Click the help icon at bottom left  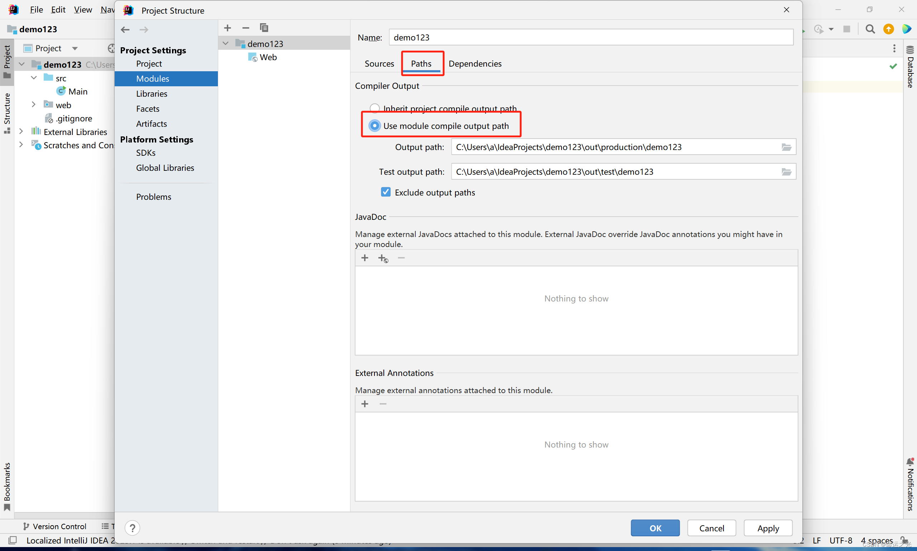(132, 527)
